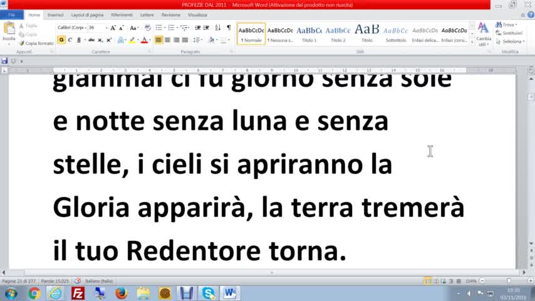Click the undo icon in quick access
The image size is (535, 301).
tap(13, 61)
